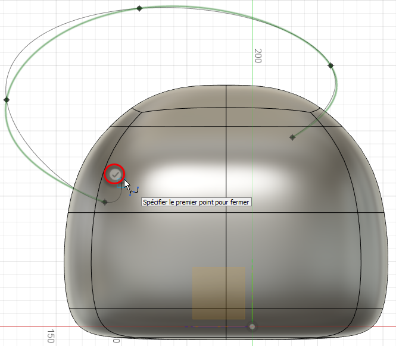Click the 200 grid scale label
The width and height of the screenshot is (396, 346).
click(x=258, y=56)
